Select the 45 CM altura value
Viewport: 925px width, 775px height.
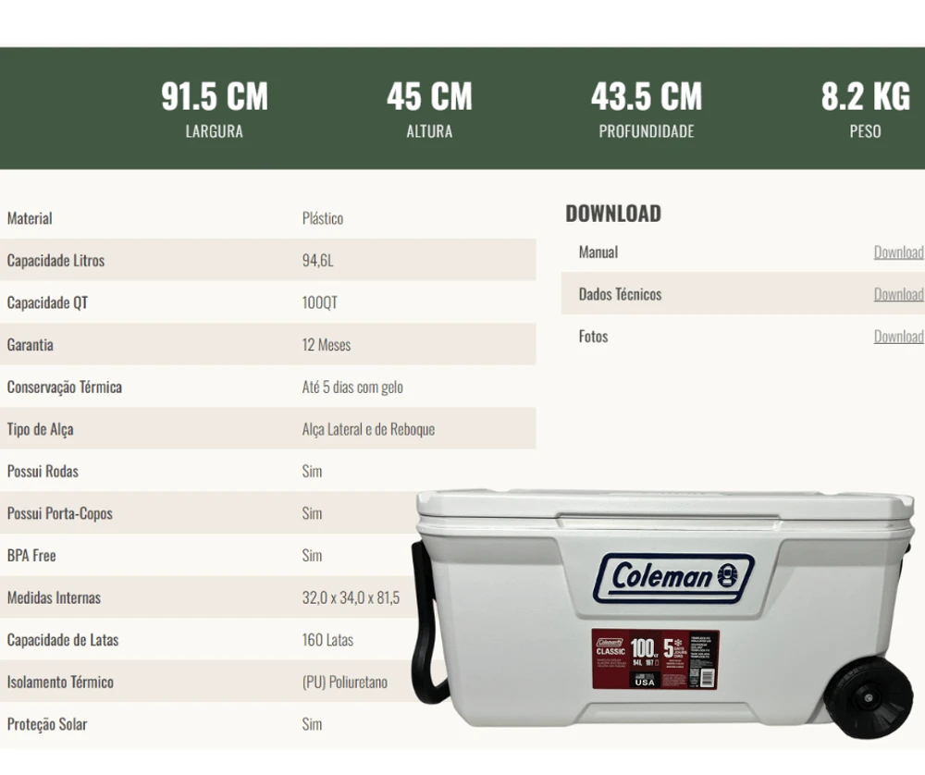429,96
